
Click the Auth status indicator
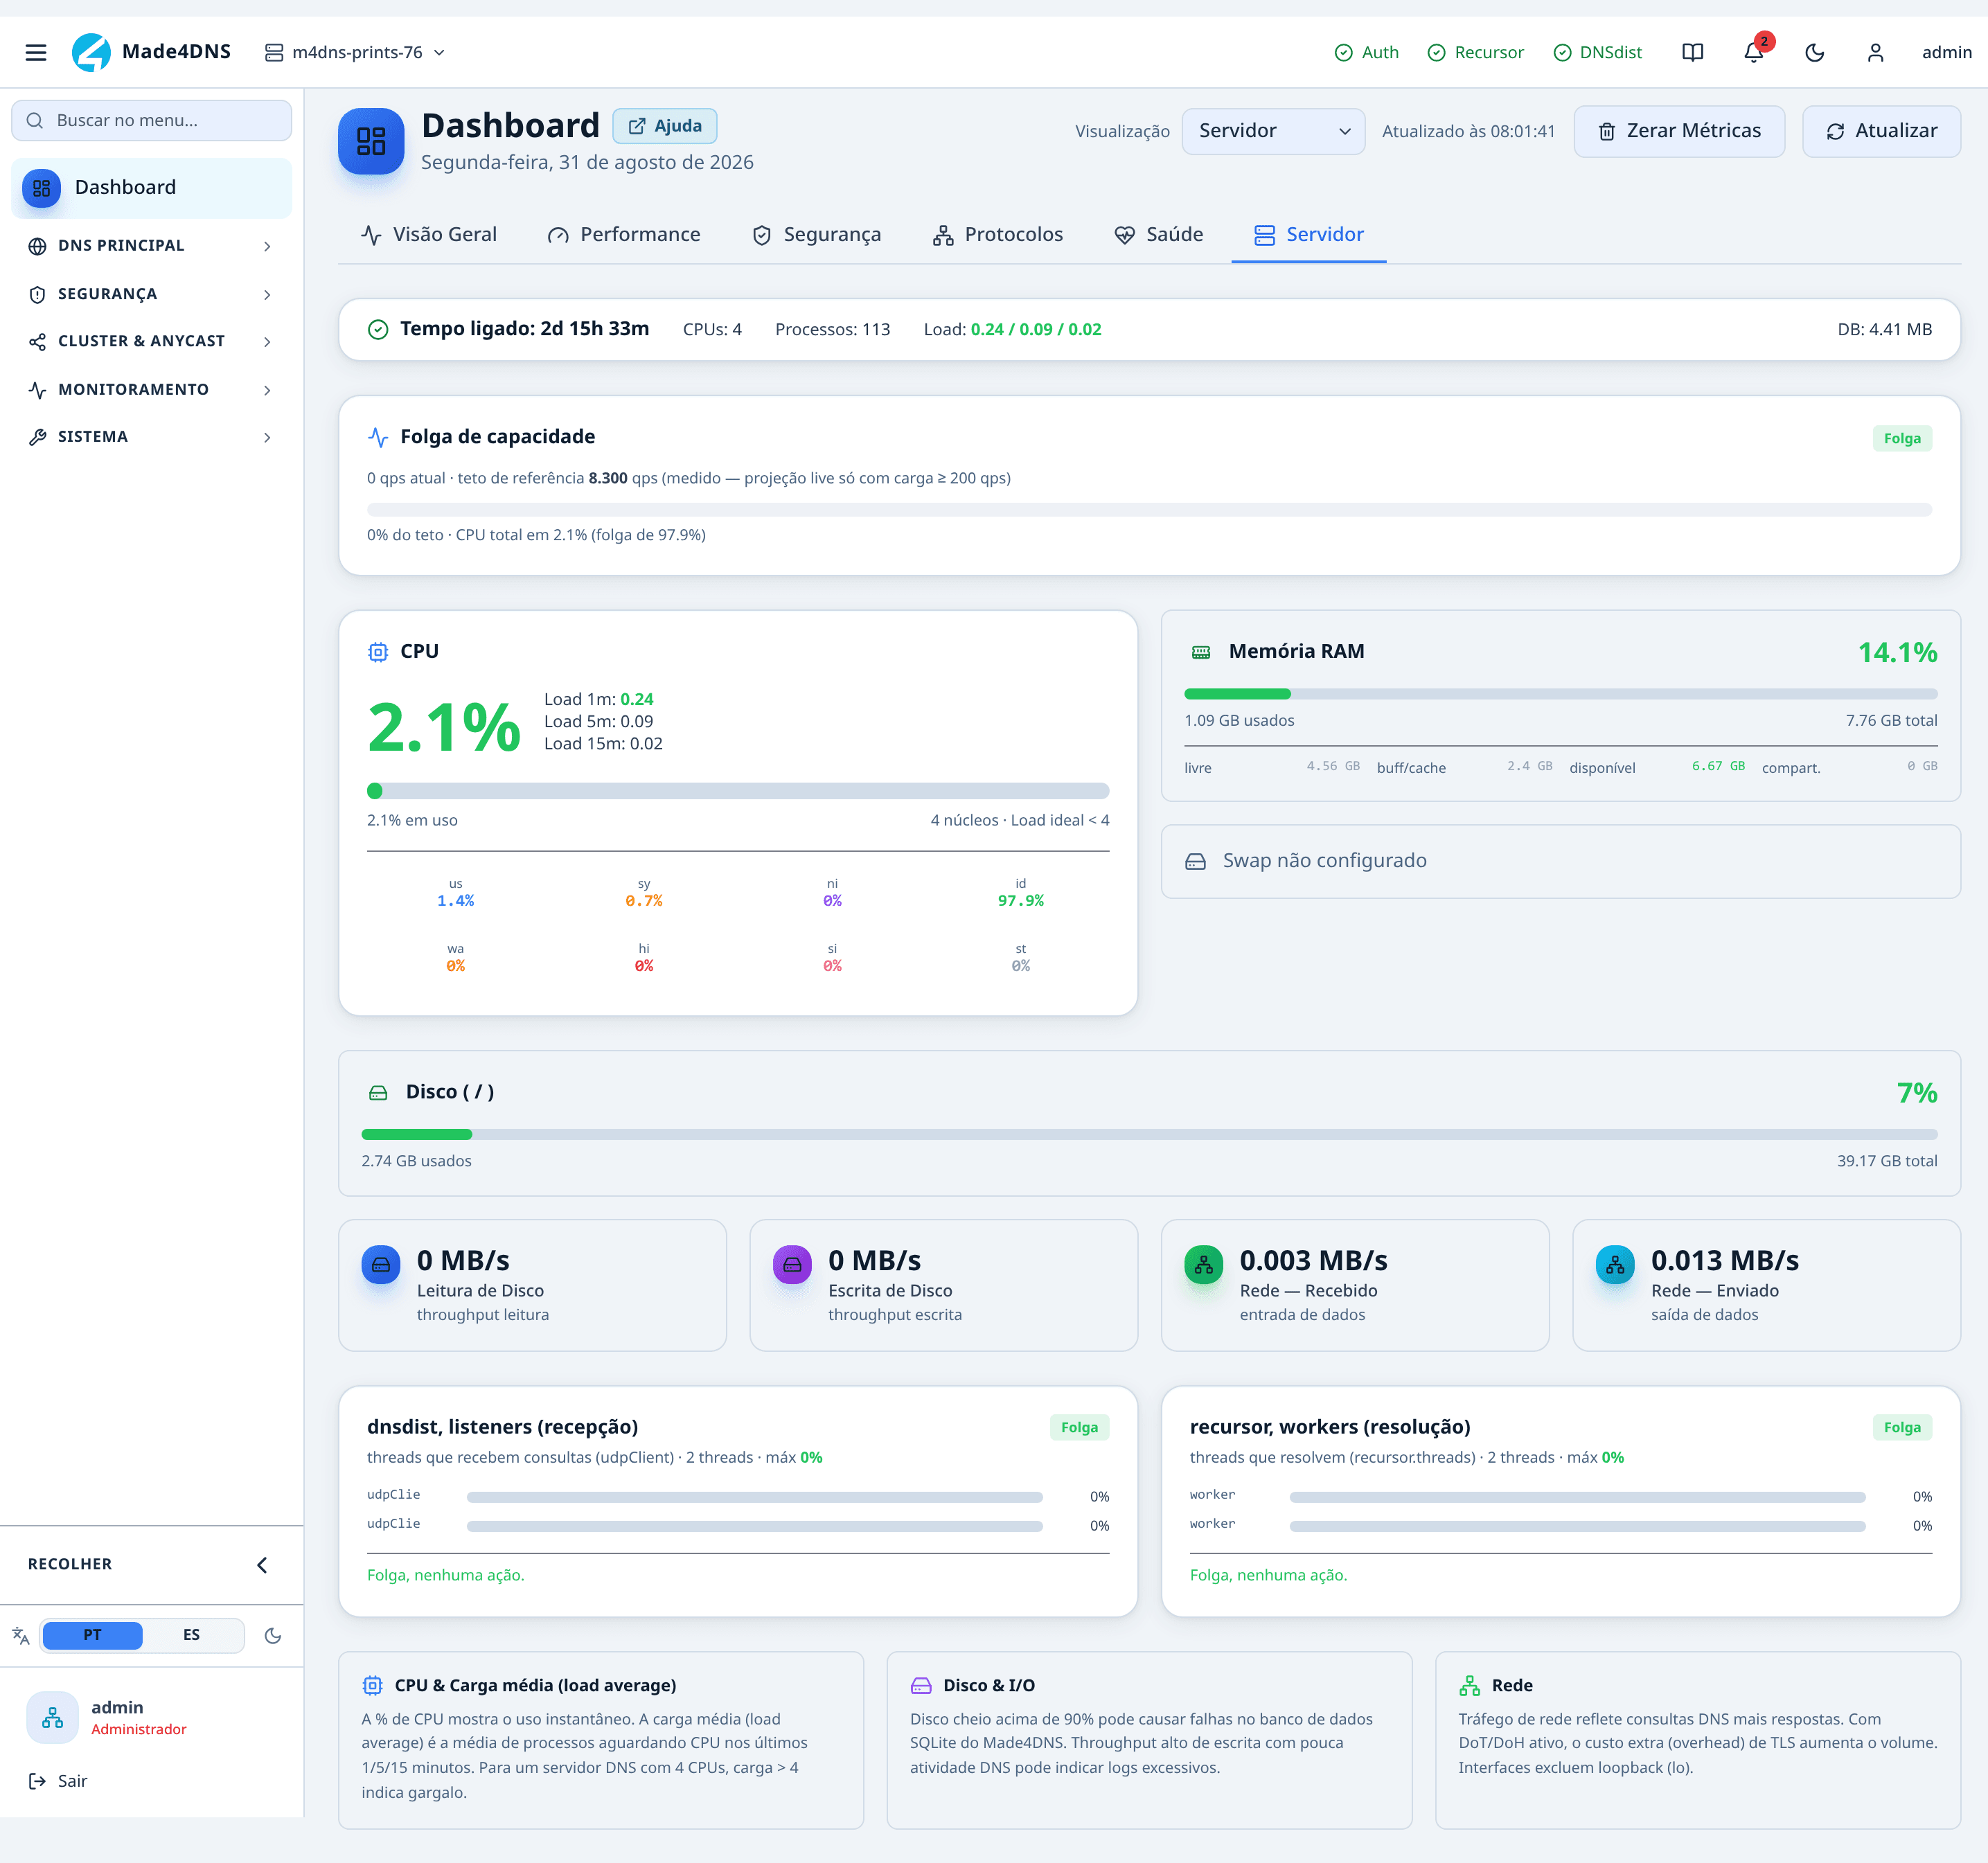click(1366, 52)
